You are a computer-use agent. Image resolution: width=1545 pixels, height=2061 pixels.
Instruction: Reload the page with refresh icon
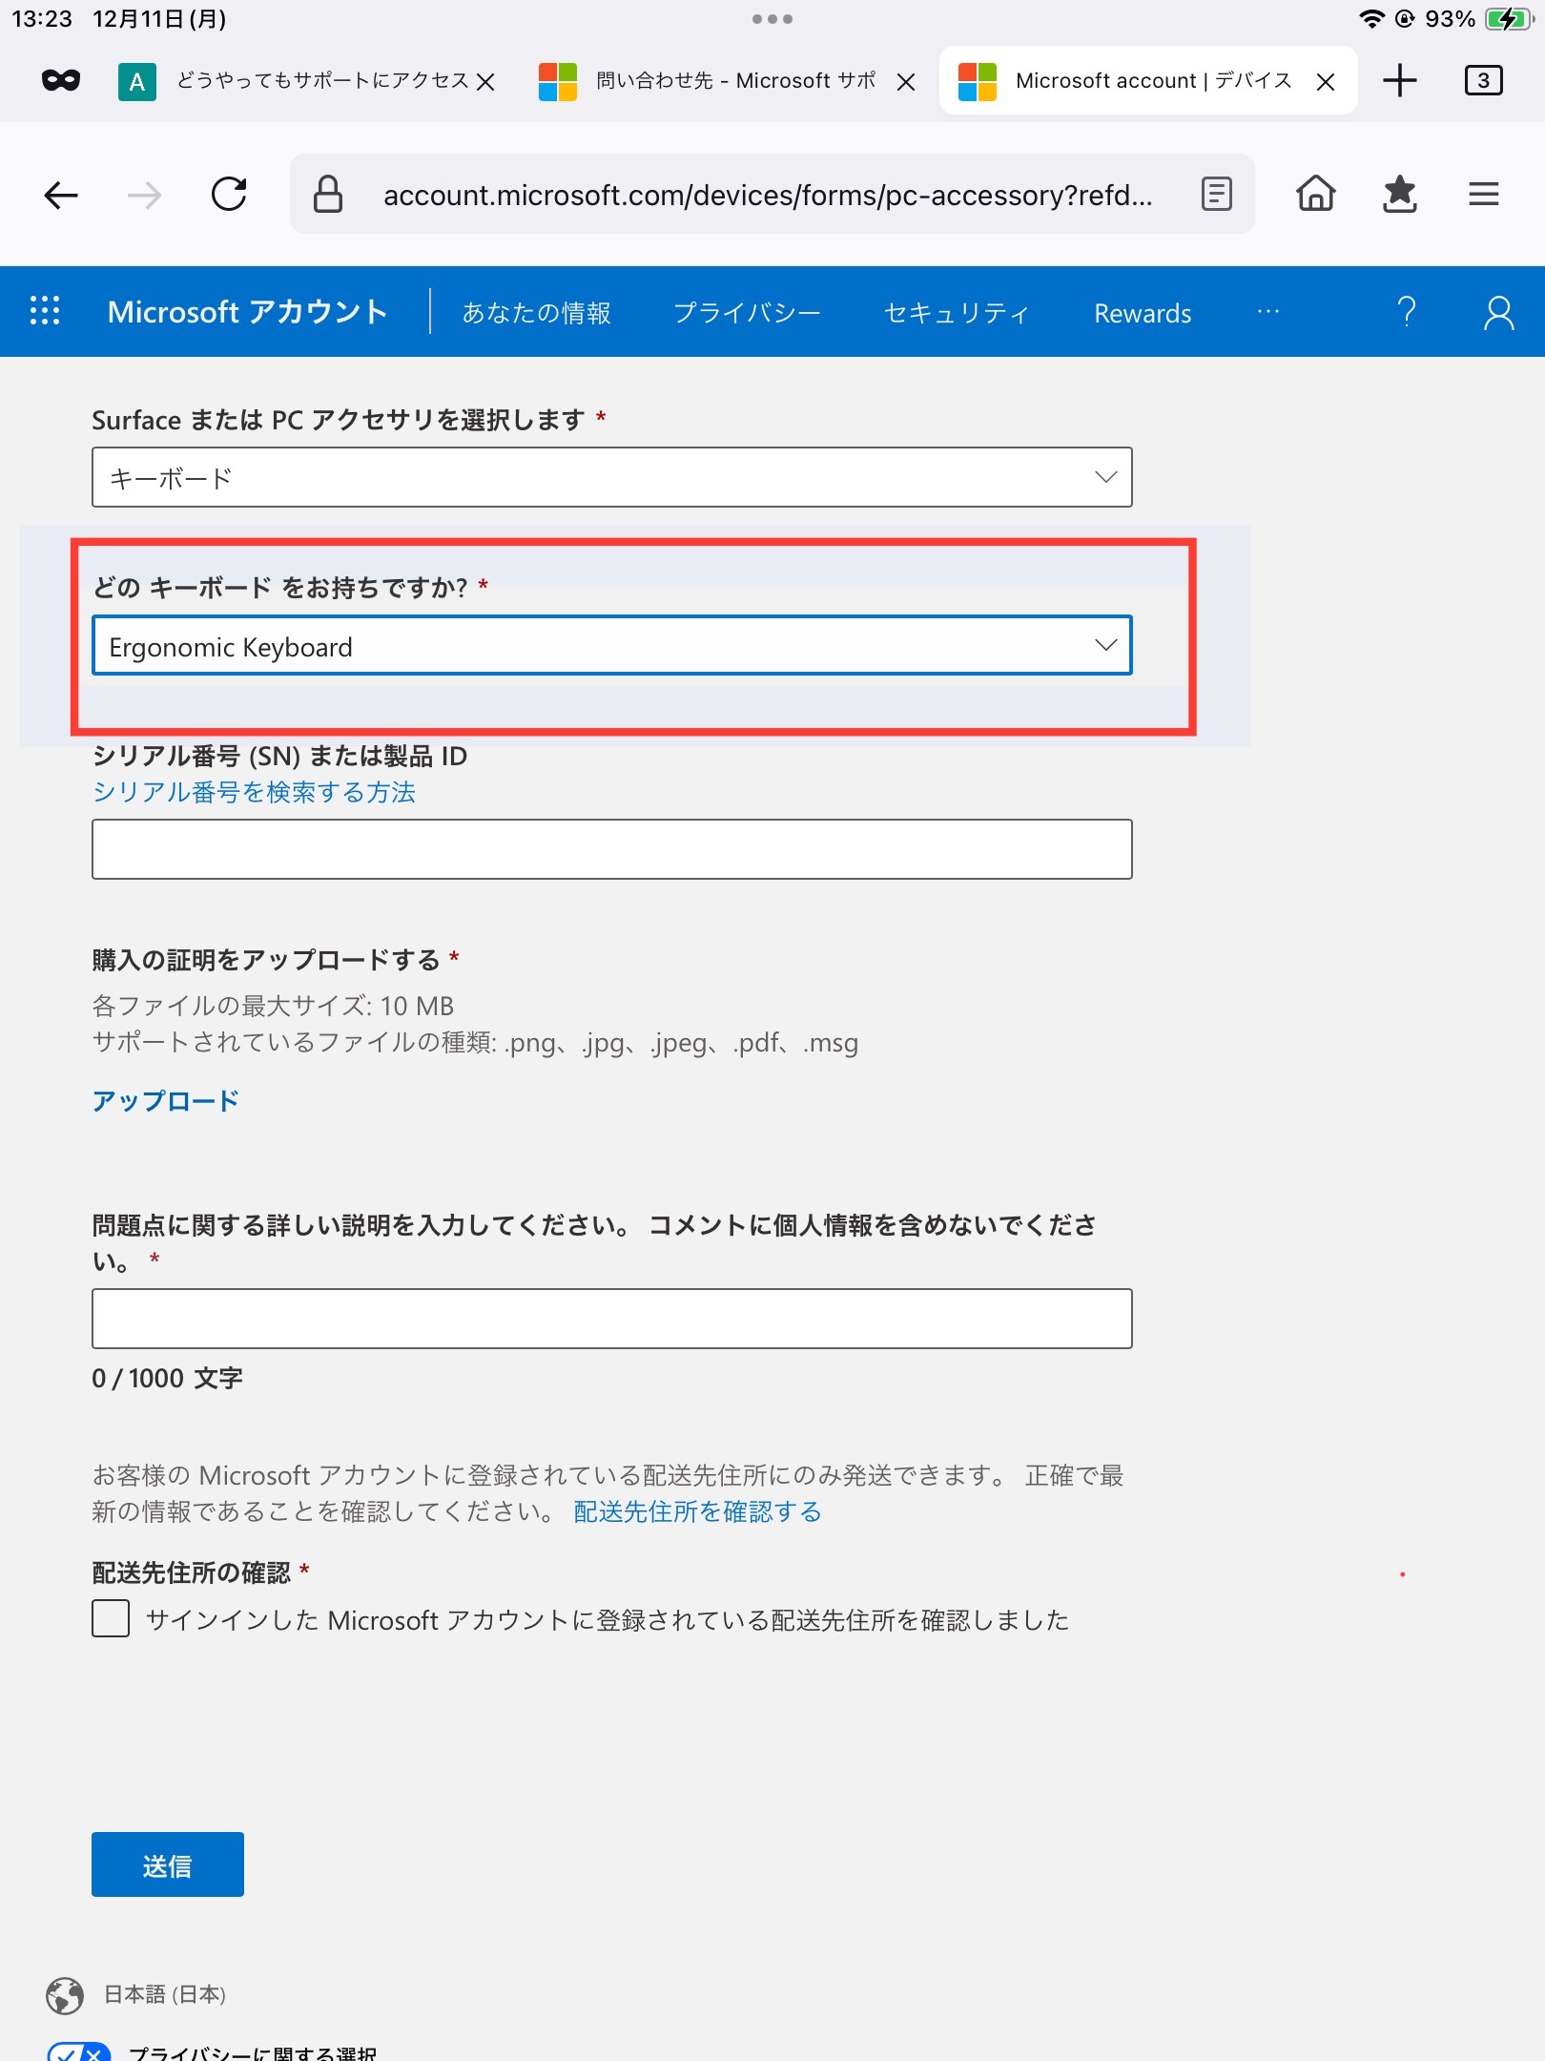(229, 195)
